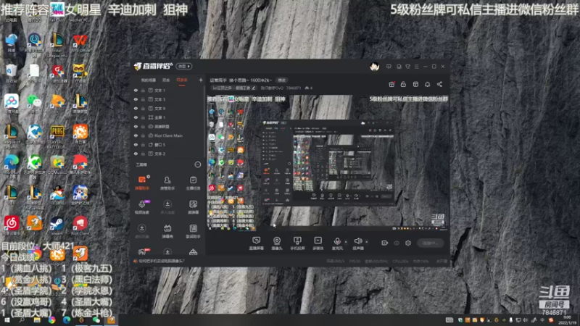580x326 pixels.
Task: Click the CPU:26% status entry
Action: tap(399, 261)
